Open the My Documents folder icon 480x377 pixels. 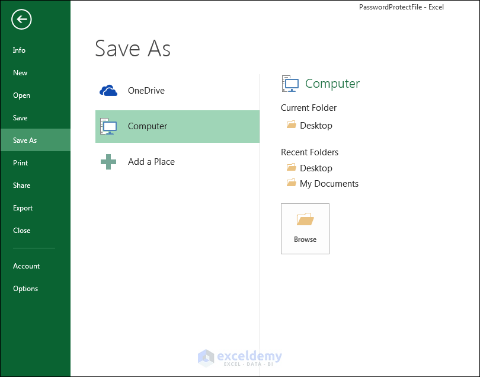point(290,183)
